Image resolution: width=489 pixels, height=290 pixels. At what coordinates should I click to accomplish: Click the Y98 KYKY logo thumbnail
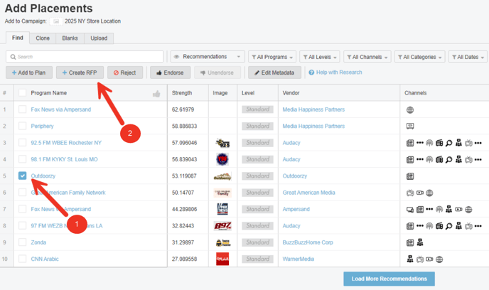coord(222,159)
